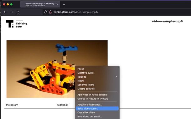Click the browser back arrow
Screen dimensions: 191x119
(5, 12)
